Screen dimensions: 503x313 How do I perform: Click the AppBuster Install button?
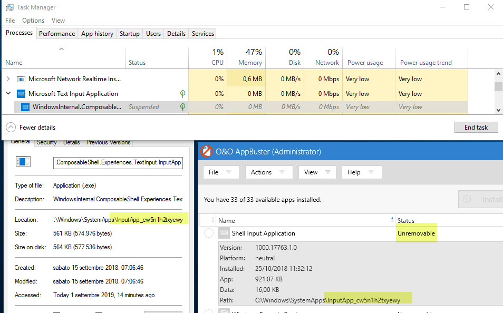(x=480, y=200)
